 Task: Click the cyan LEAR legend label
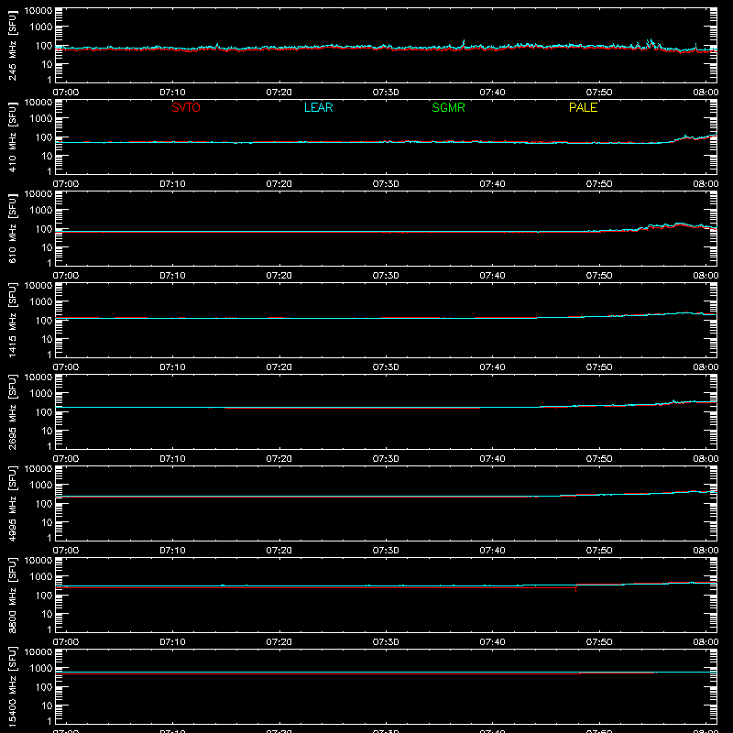point(318,107)
